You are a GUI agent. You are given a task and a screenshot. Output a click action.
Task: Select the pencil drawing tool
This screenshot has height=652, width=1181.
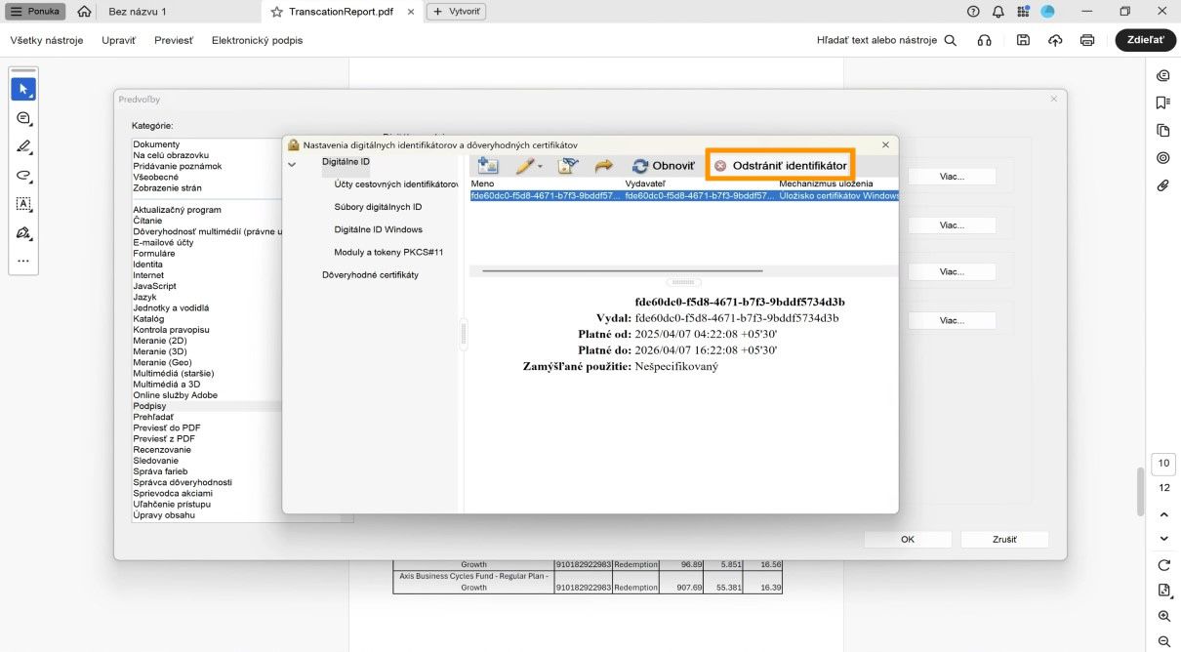(x=23, y=146)
